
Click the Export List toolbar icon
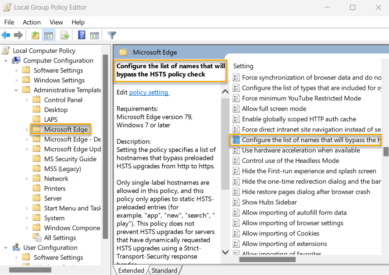tap(64, 35)
